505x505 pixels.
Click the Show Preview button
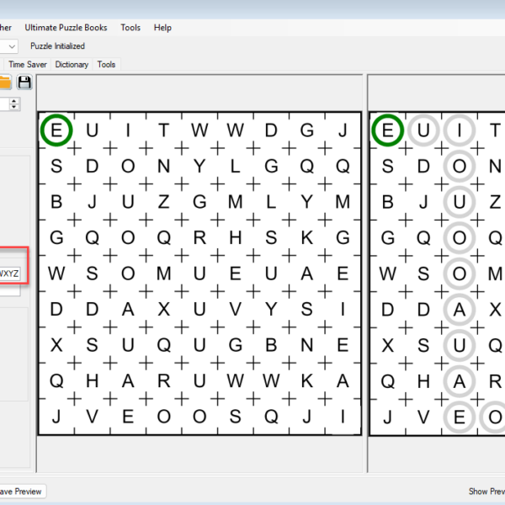[486, 491]
